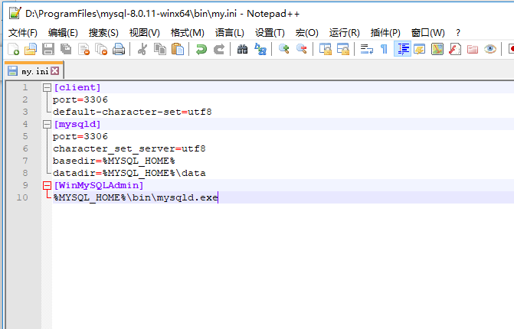Open the 语言(L) menu
The image size is (514, 329).
pos(230,33)
